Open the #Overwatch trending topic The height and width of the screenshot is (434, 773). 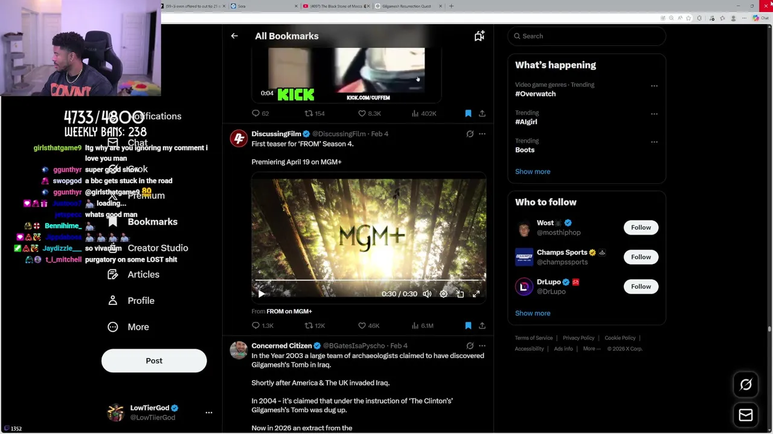pos(535,94)
